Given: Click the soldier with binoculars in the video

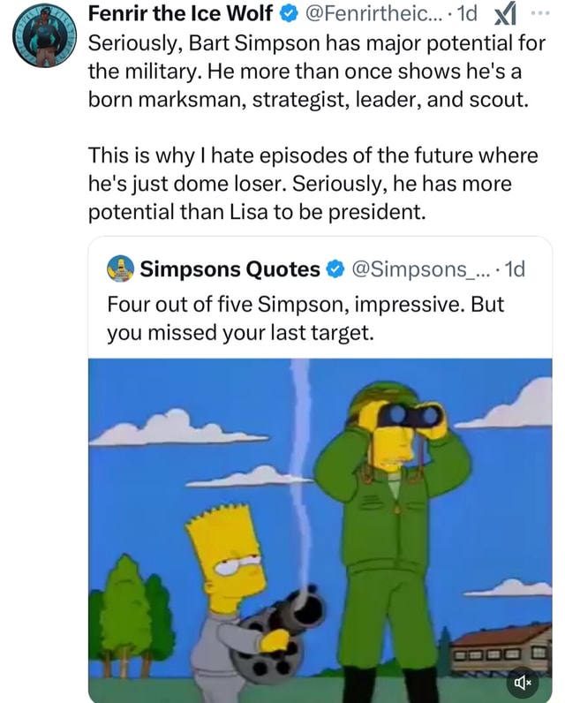Looking at the screenshot, I should tap(393, 530).
